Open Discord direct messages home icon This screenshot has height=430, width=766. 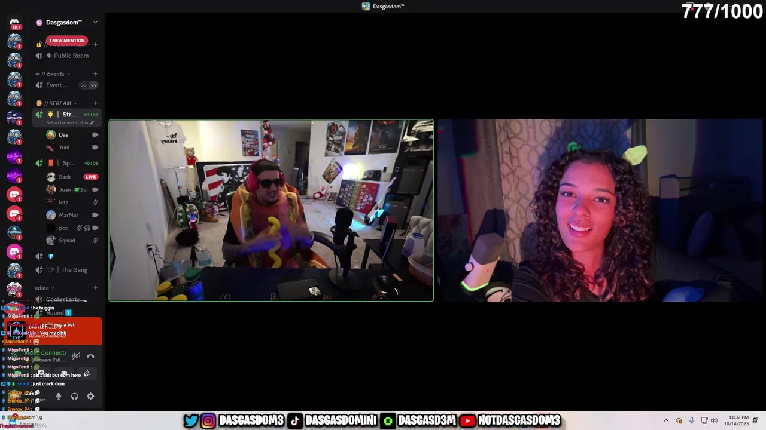14,23
